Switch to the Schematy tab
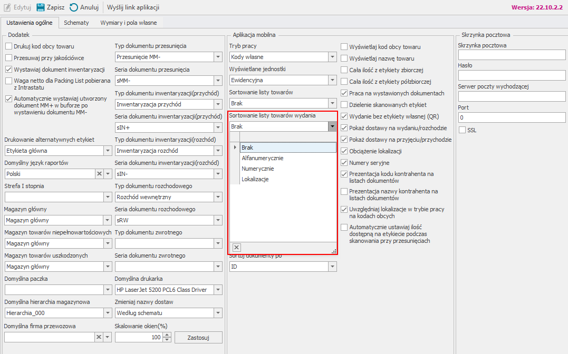This screenshot has height=354, width=568. pyautogui.click(x=76, y=23)
